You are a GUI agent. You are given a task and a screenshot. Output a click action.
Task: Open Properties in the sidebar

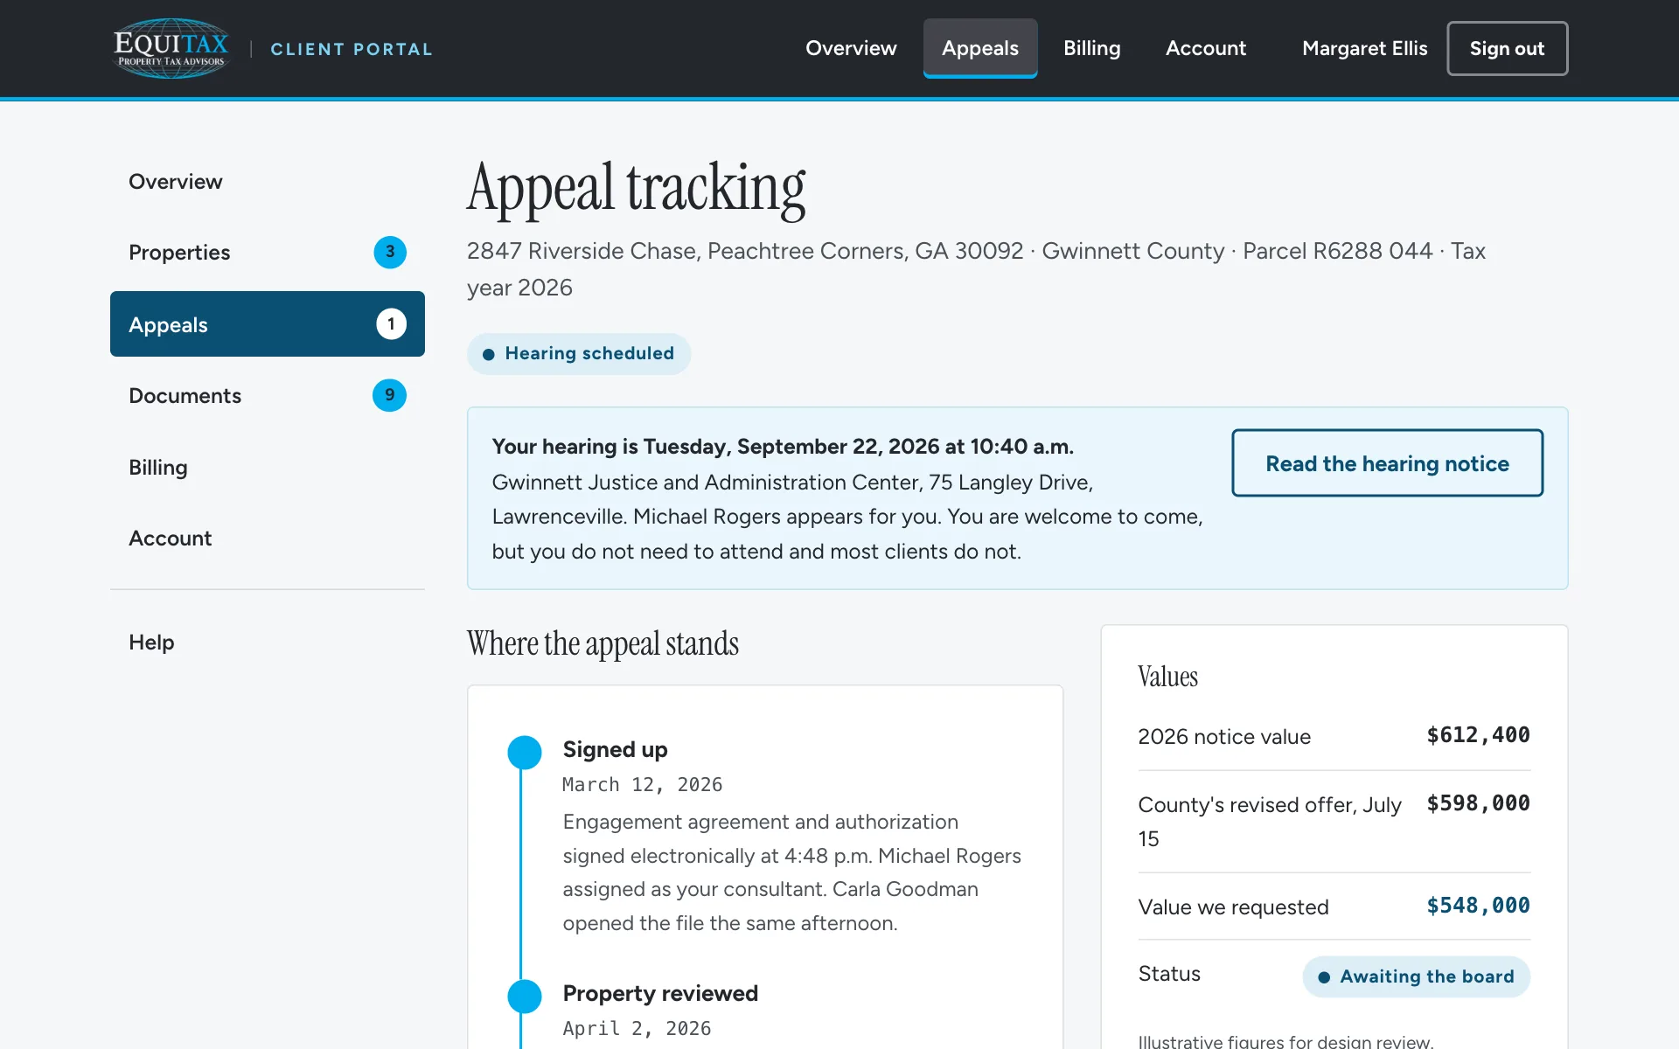click(x=268, y=252)
